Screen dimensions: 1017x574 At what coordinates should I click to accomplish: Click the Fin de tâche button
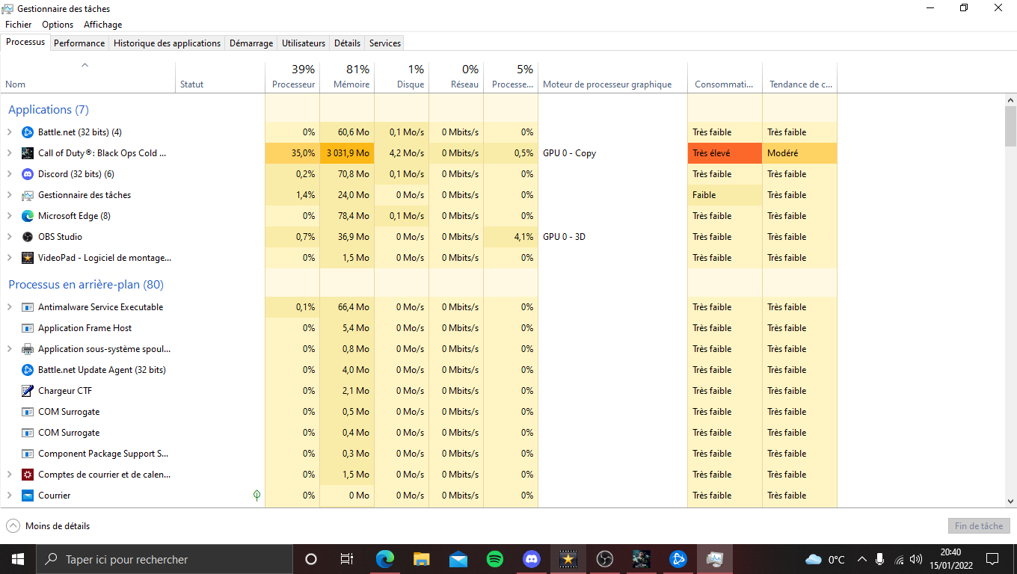[979, 526]
